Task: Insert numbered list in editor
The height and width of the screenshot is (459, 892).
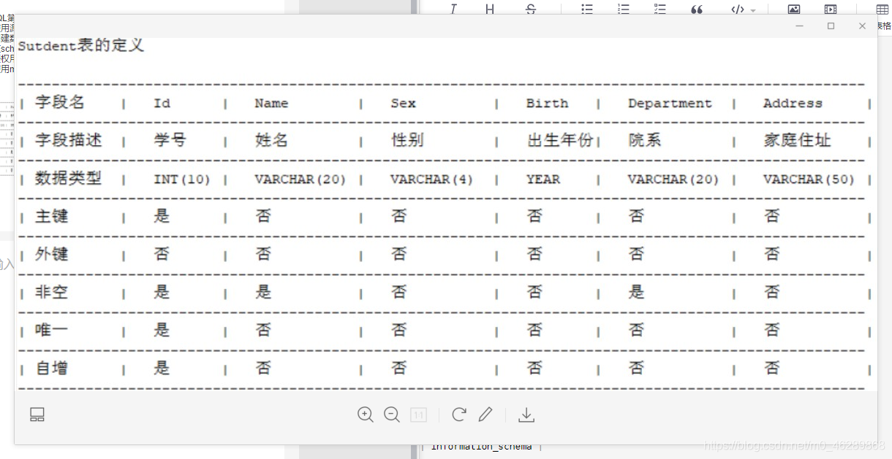Action: coord(623,9)
